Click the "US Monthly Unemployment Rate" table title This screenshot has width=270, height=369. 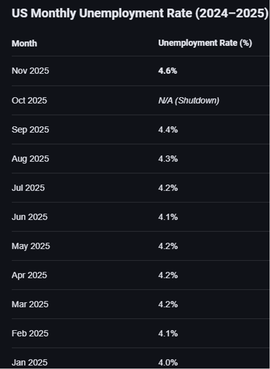point(140,13)
